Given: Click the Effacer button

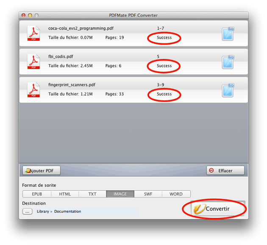Looking at the screenshot, I should click(x=225, y=170).
